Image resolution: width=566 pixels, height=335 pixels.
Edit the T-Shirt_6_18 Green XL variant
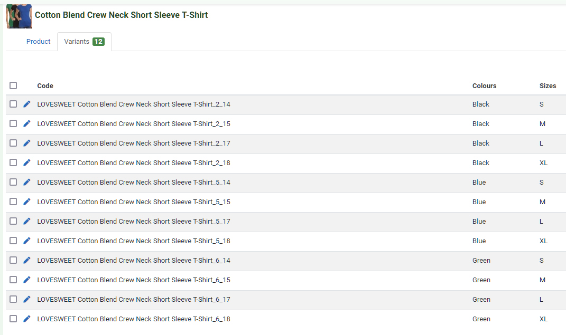[27, 319]
